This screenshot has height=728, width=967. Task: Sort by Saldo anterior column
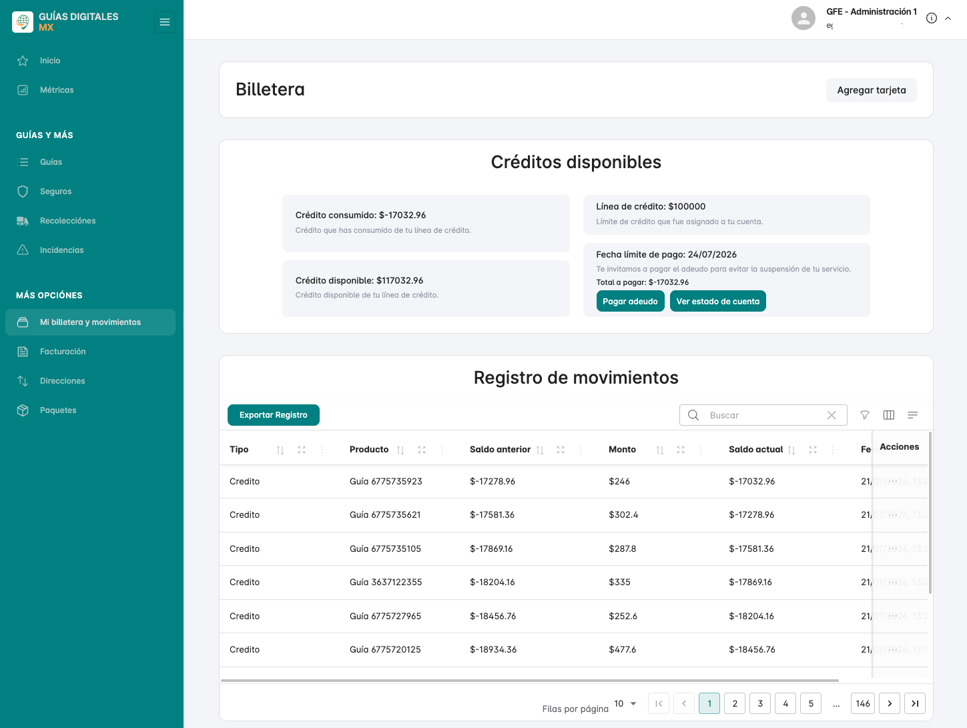(540, 450)
